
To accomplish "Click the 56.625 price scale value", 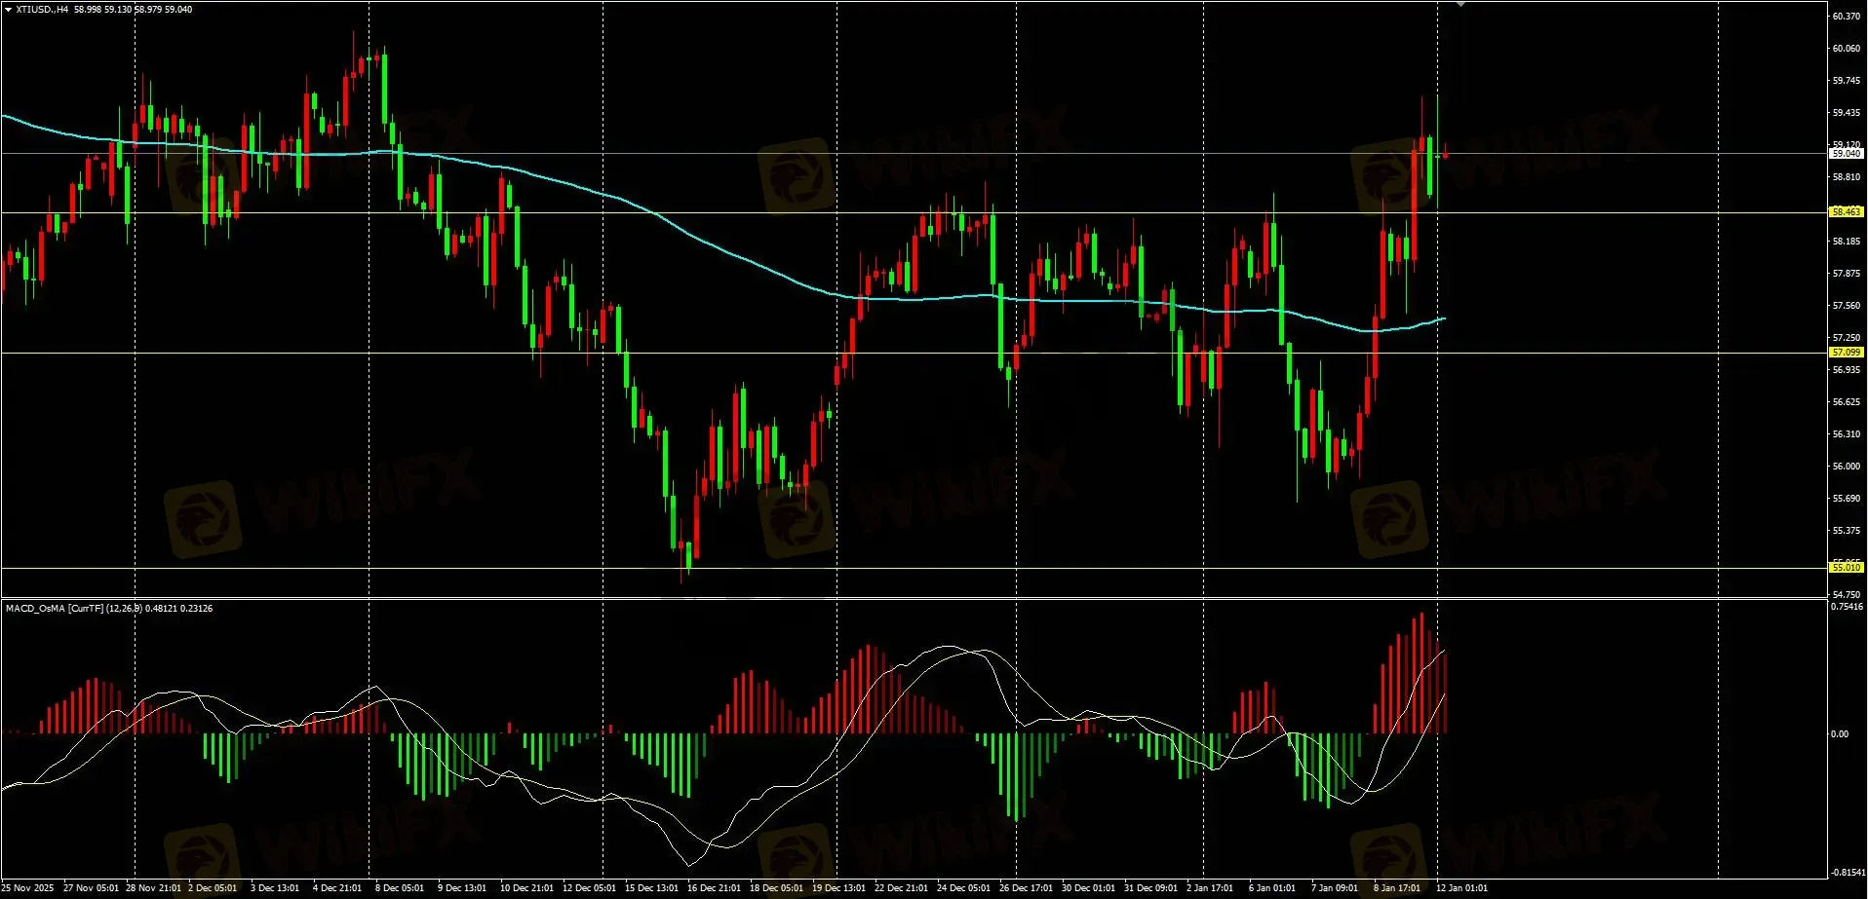I will (1847, 402).
